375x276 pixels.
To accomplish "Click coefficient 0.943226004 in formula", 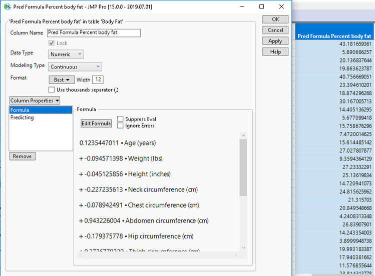I will (x=102, y=220).
